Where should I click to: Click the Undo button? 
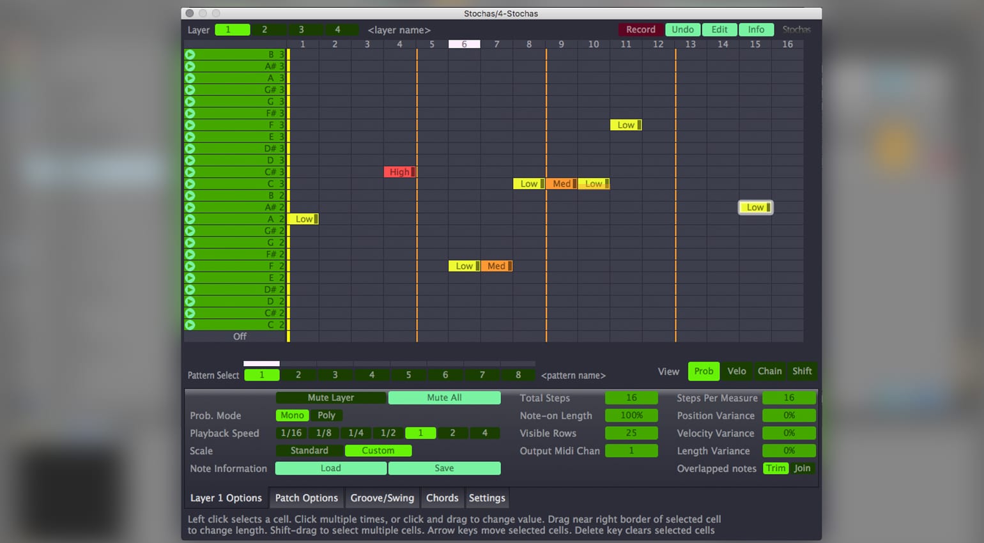[682, 29]
